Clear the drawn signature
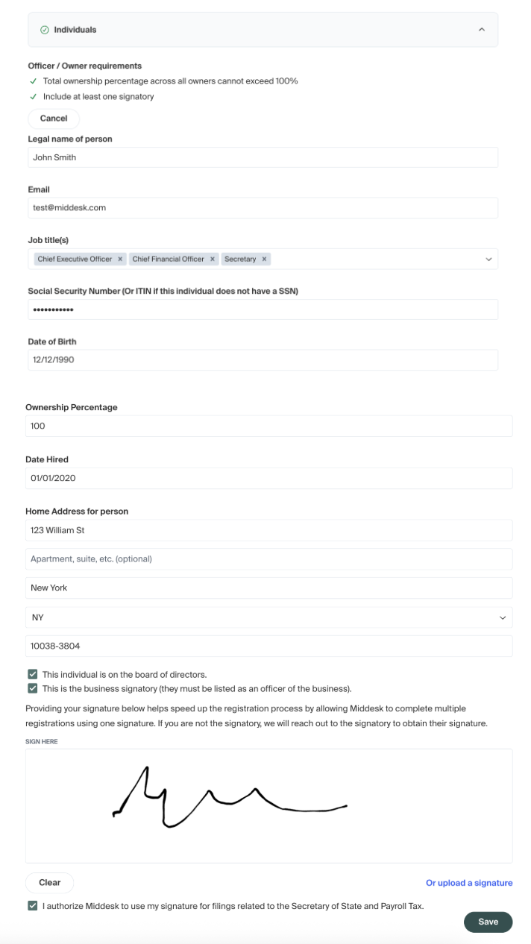The width and height of the screenshot is (531, 944). coord(50,883)
